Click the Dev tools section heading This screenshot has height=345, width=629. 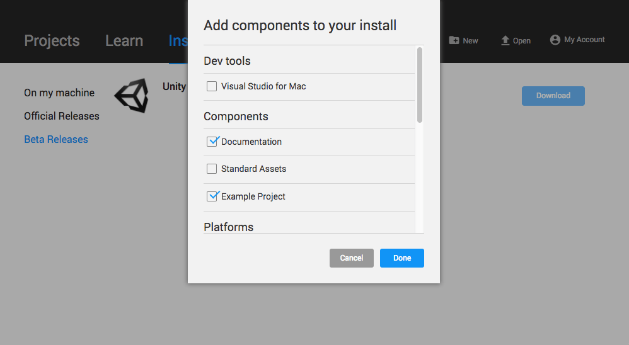(227, 61)
